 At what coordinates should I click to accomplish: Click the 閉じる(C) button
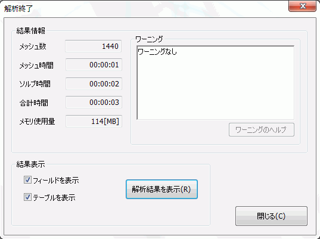point(271,216)
